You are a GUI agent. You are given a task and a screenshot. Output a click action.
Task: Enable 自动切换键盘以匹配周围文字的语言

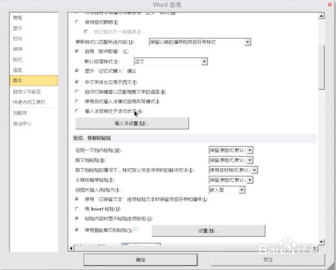tap(77, 92)
